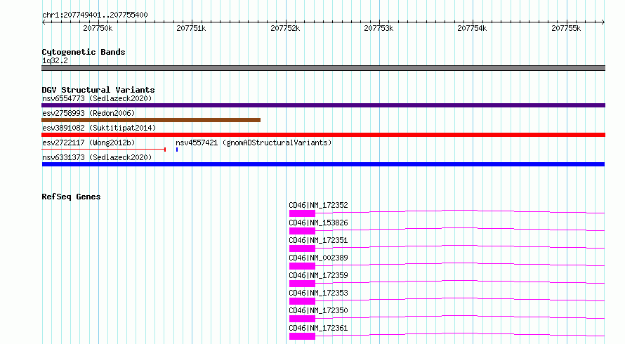Click the magenta exon block of NM_172353
Image resolution: width=625 pixels, height=344 pixels.
(x=302, y=301)
